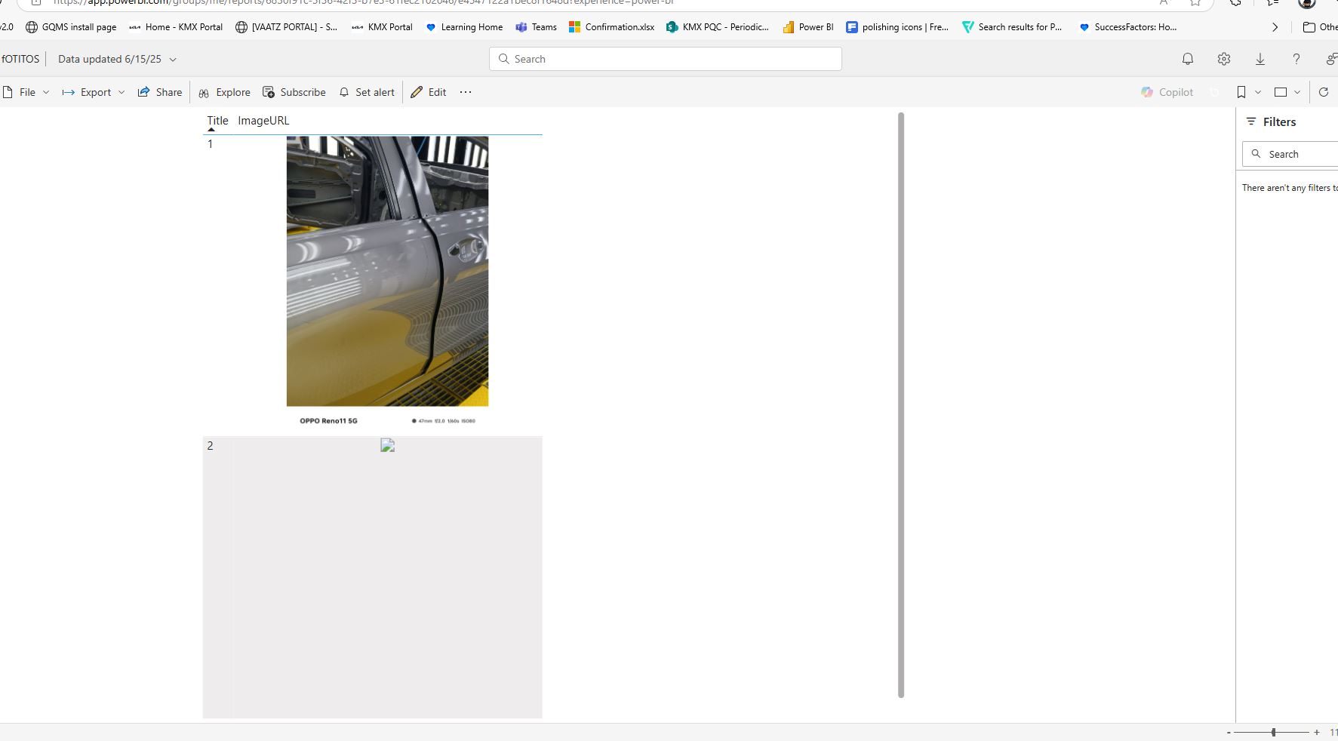Open the Power BI bookmark
1338x741 pixels.
point(808,27)
